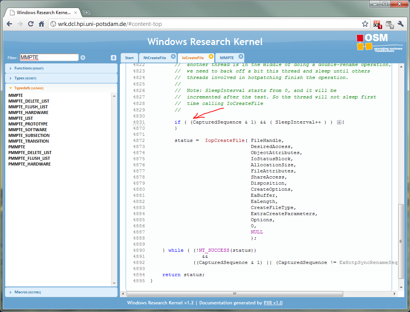Close the IoCreateFile tab
This screenshot has width=410, height=312.
point(211,56)
